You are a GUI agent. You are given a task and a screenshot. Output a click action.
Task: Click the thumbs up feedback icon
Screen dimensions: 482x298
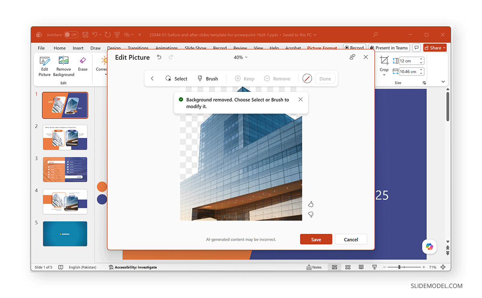point(311,204)
